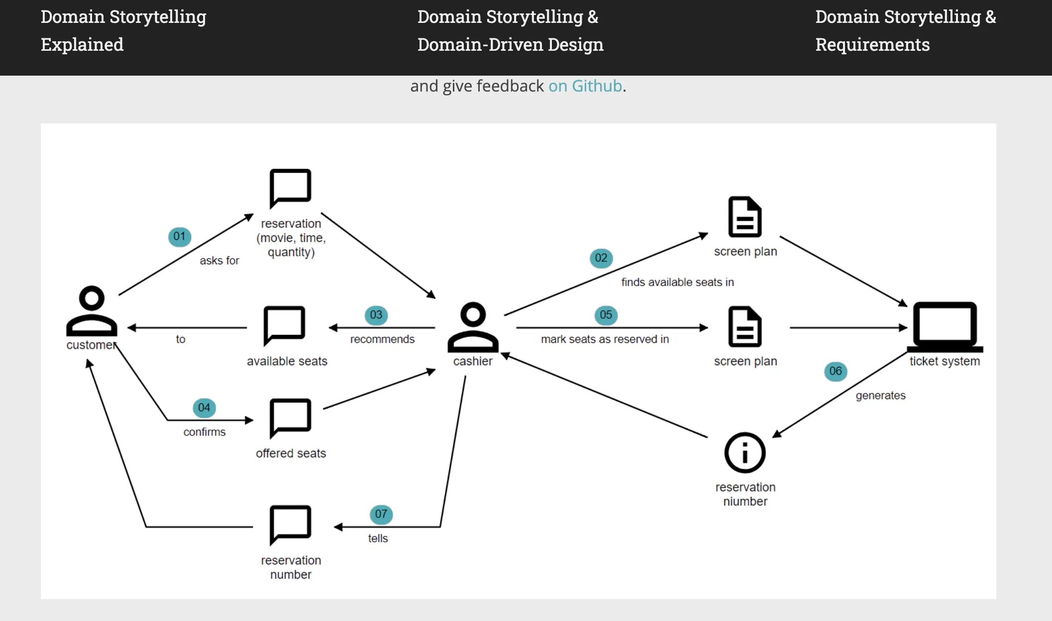Click step number badge 05
Viewport: 1052px width, 621px height.
pos(606,315)
